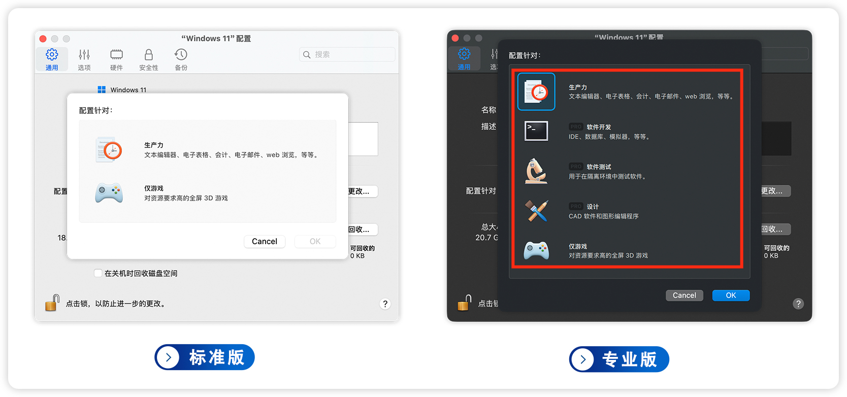Screen dimensions: 847x397
Task: Click the padlock icon in dark window
Action: coord(464,303)
